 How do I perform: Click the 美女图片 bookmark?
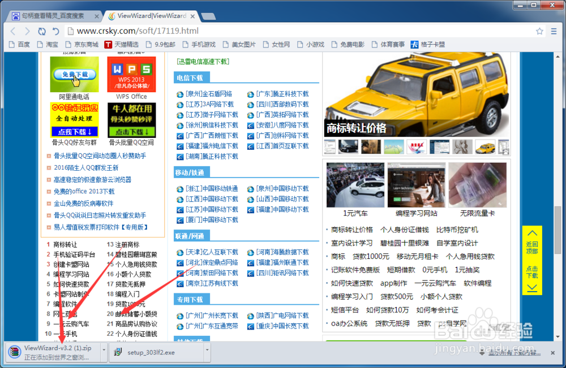coord(239,45)
